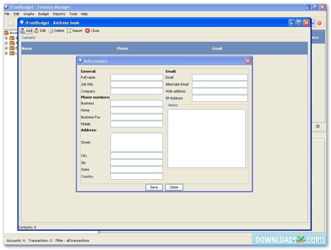Click the Accounts: 4 status bar entry
Viewport: 331px width, 250px height.
[x=15, y=241]
